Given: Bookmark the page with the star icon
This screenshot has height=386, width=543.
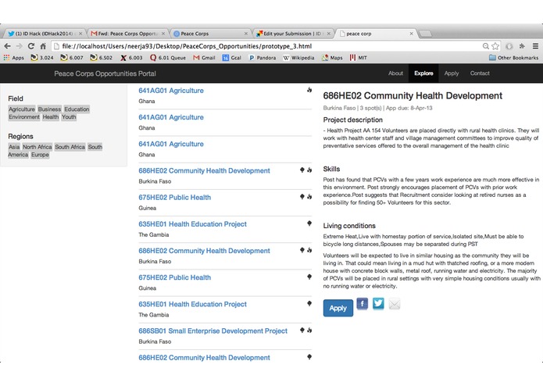Looking at the screenshot, I should (495, 46).
